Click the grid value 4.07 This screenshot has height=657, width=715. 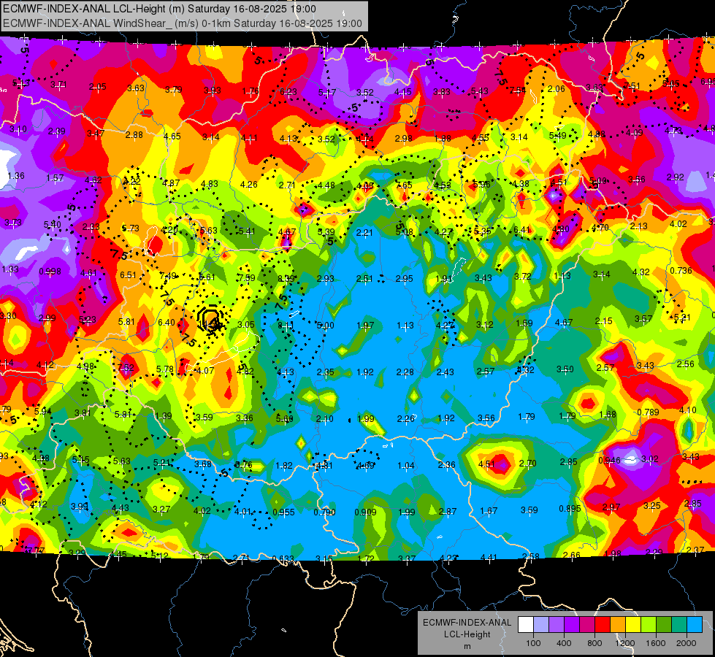coord(205,370)
